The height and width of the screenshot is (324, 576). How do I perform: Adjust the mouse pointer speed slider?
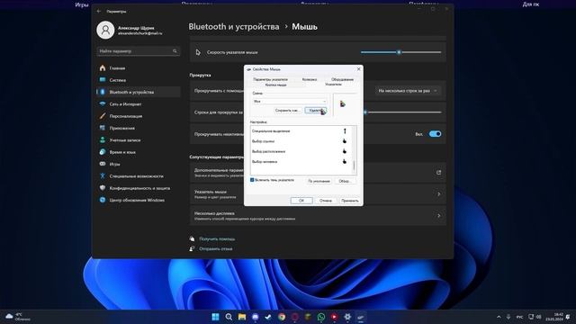coord(399,52)
